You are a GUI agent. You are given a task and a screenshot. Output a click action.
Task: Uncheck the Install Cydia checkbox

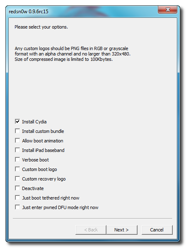17,121
